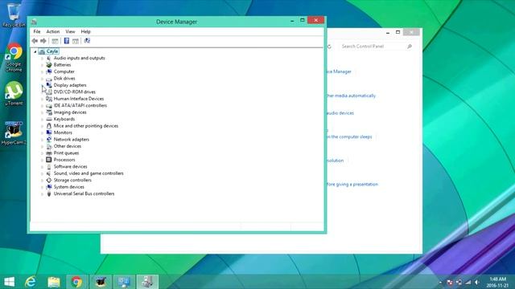Click the Control Panel refresh button
Image resolution: width=515 pixels, height=289 pixels.
click(329, 47)
